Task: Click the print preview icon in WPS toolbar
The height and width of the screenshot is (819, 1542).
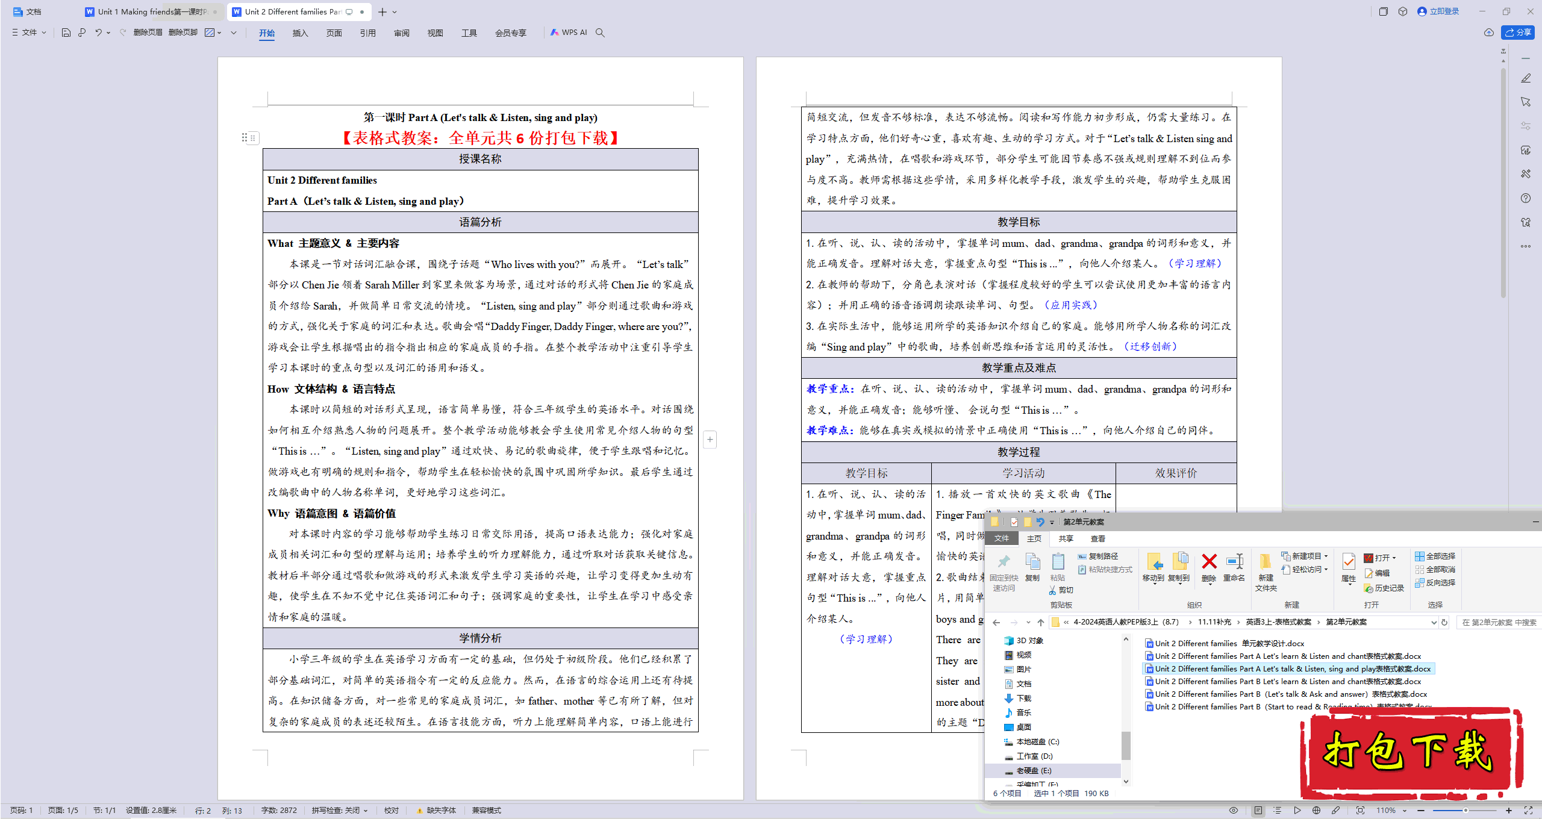Action: pyautogui.click(x=82, y=33)
